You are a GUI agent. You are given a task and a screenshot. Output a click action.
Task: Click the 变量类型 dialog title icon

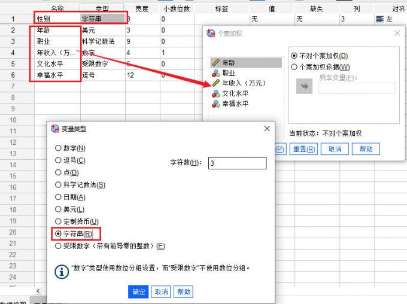(55, 129)
